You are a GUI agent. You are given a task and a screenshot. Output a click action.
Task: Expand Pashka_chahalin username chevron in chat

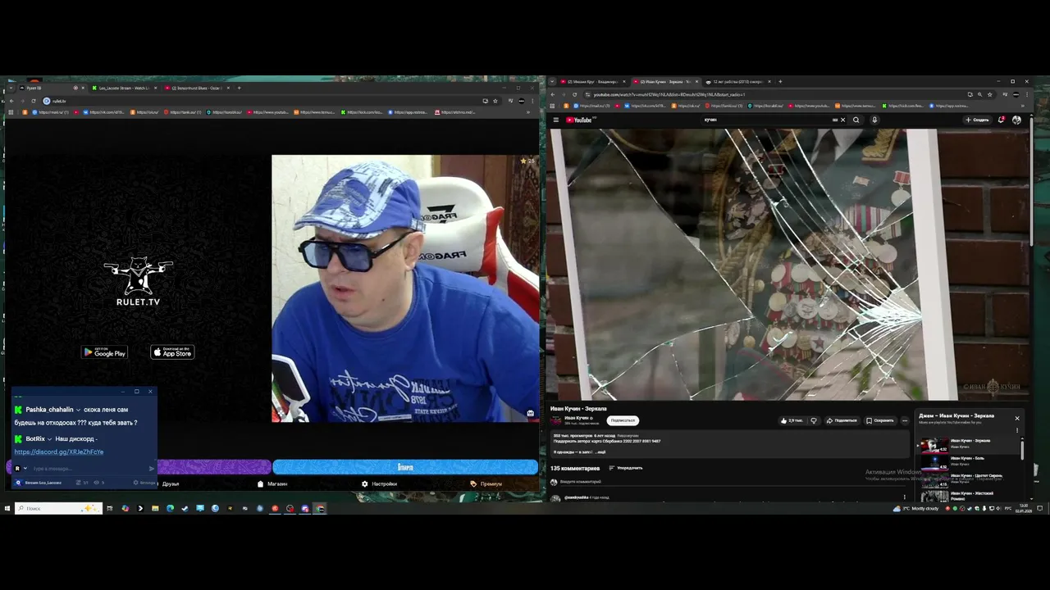[x=79, y=410]
